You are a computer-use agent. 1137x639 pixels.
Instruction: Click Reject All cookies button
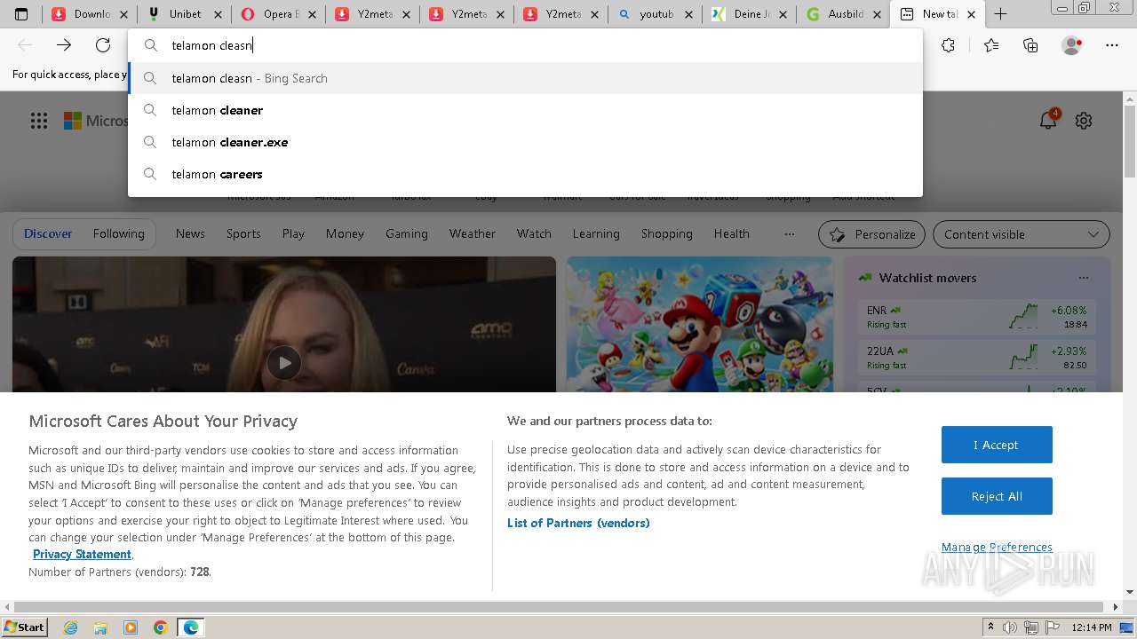(997, 496)
